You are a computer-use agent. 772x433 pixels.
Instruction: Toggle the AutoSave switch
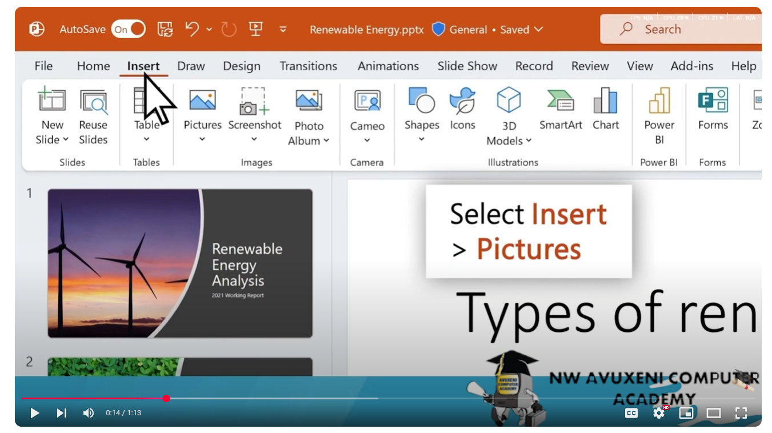coord(129,29)
